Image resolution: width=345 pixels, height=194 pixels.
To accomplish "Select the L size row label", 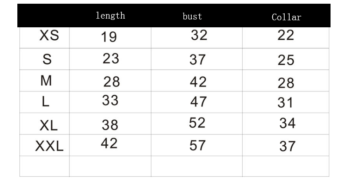I will (x=47, y=101).
